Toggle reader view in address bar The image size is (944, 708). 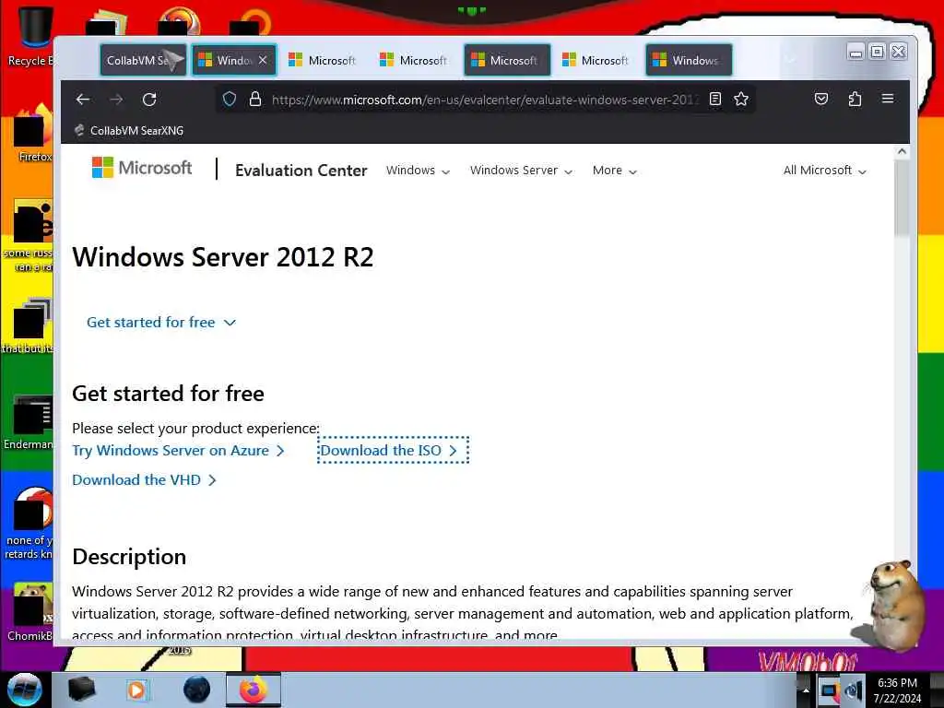point(715,99)
